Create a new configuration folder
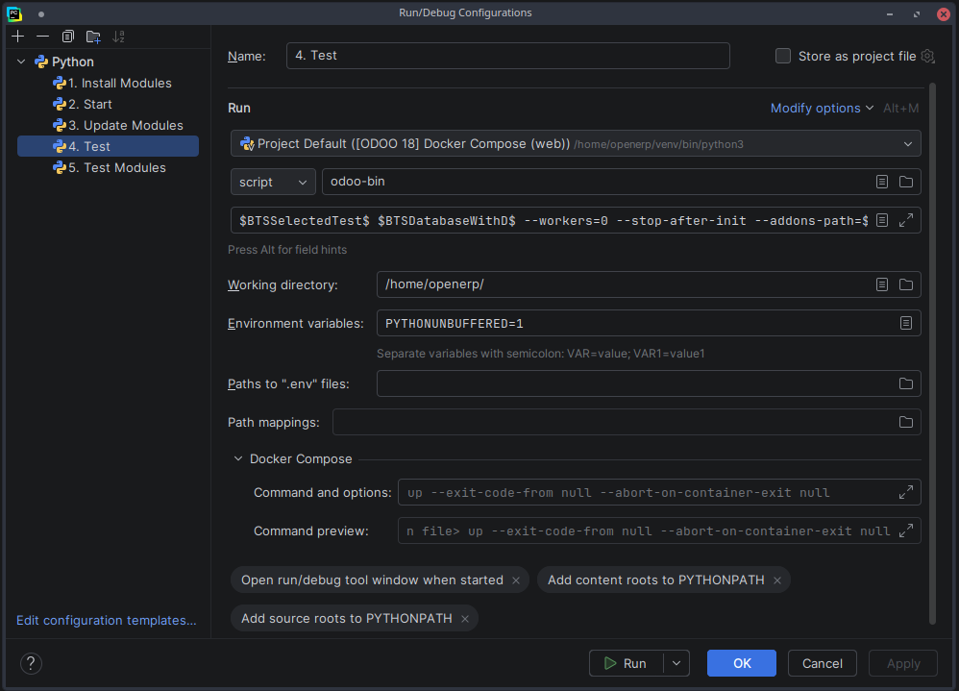Viewport: 959px width, 691px height. [x=93, y=37]
